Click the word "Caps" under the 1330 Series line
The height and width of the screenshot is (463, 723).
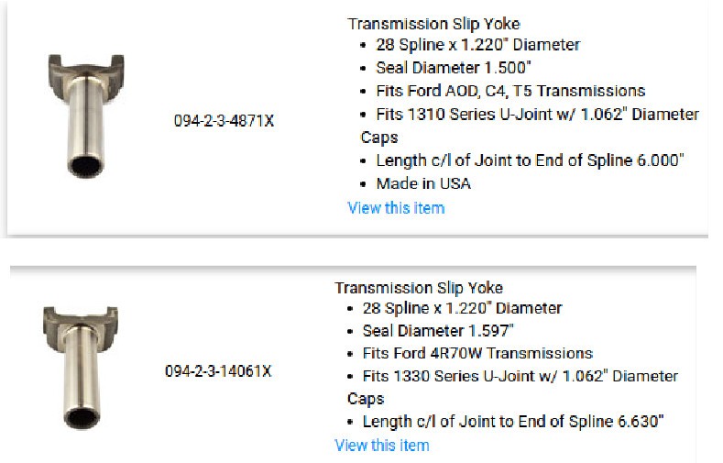click(x=365, y=399)
